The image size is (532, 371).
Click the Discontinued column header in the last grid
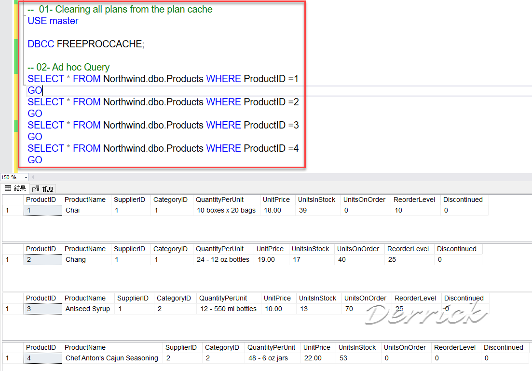pos(504,347)
